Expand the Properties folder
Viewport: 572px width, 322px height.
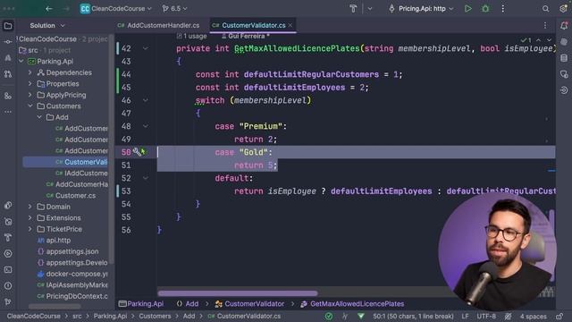coord(30,83)
